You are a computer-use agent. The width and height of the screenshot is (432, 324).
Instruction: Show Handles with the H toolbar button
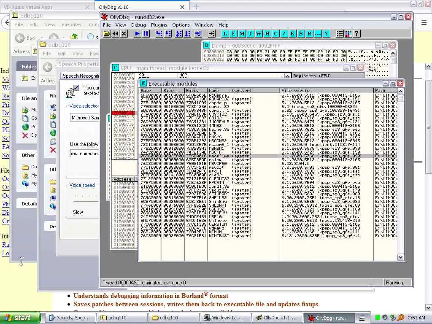[x=267, y=34]
